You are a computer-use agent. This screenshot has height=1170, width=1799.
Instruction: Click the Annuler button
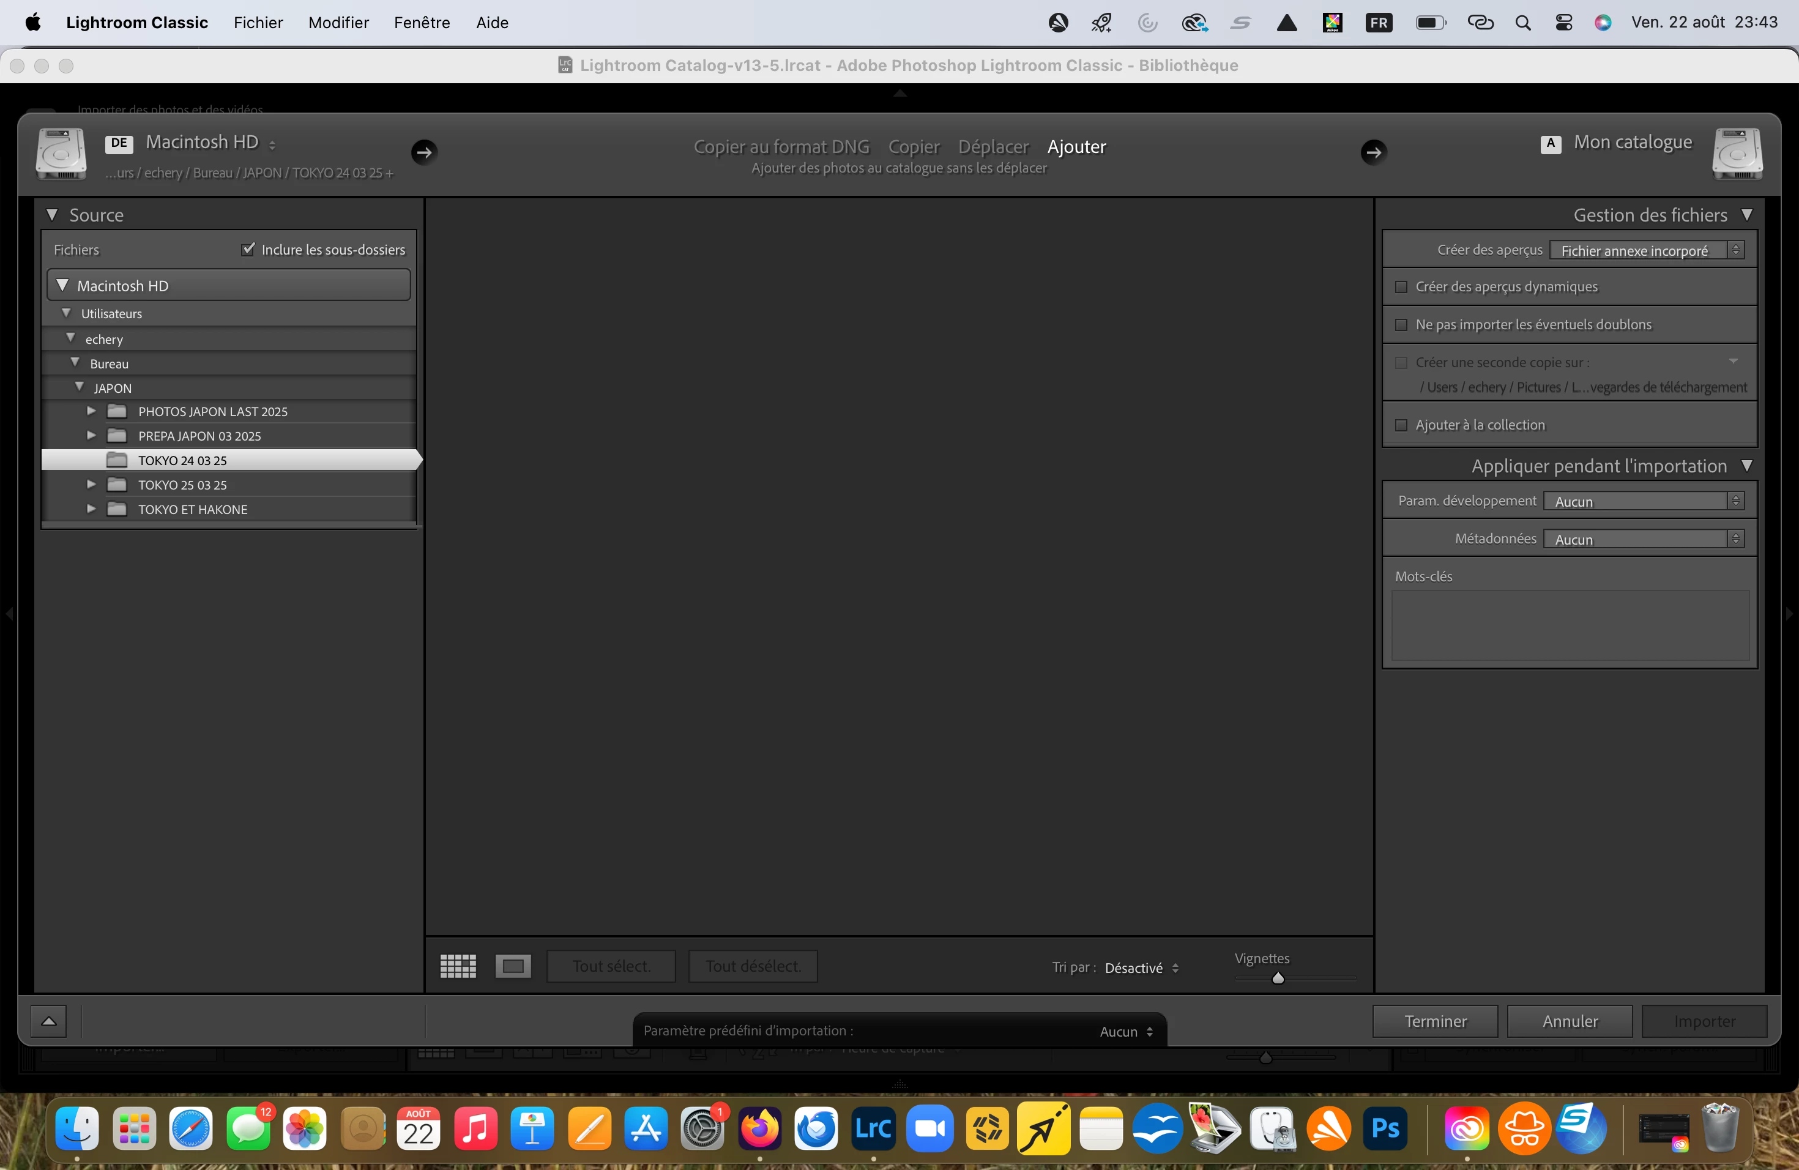pos(1569,1021)
